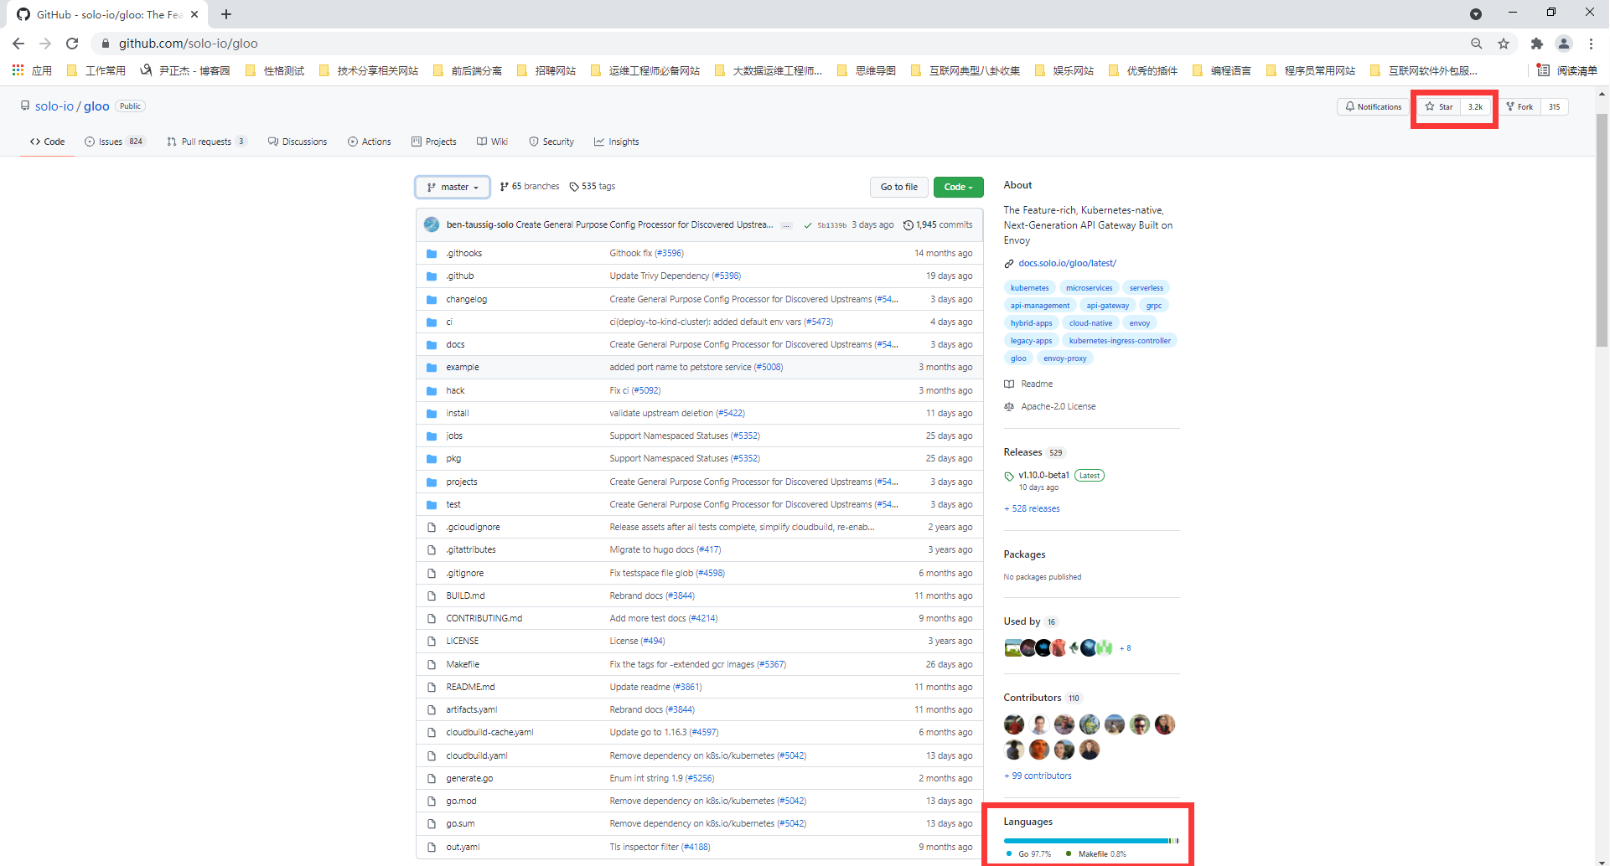Click the Chrome profile avatar icon

click(x=1563, y=44)
